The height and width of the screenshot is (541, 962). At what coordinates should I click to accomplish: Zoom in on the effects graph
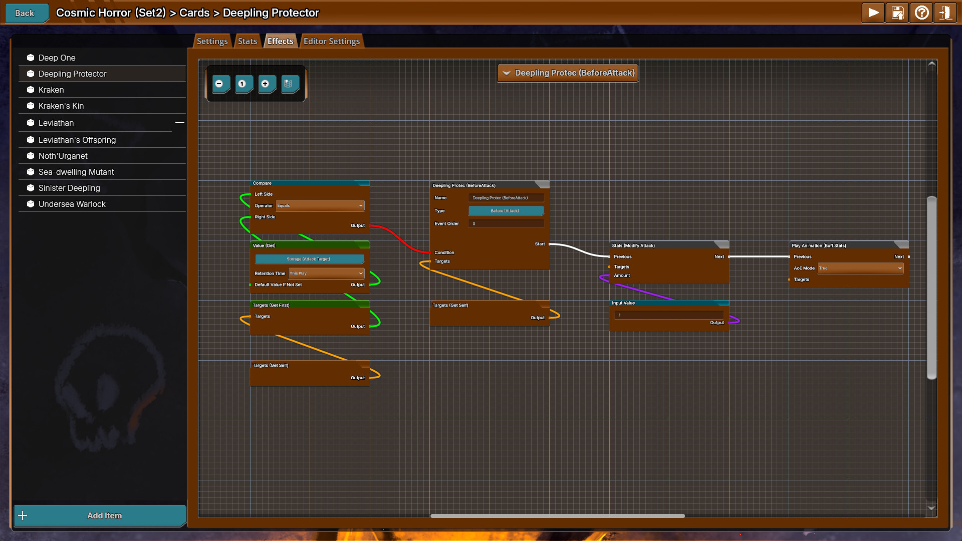coord(267,84)
